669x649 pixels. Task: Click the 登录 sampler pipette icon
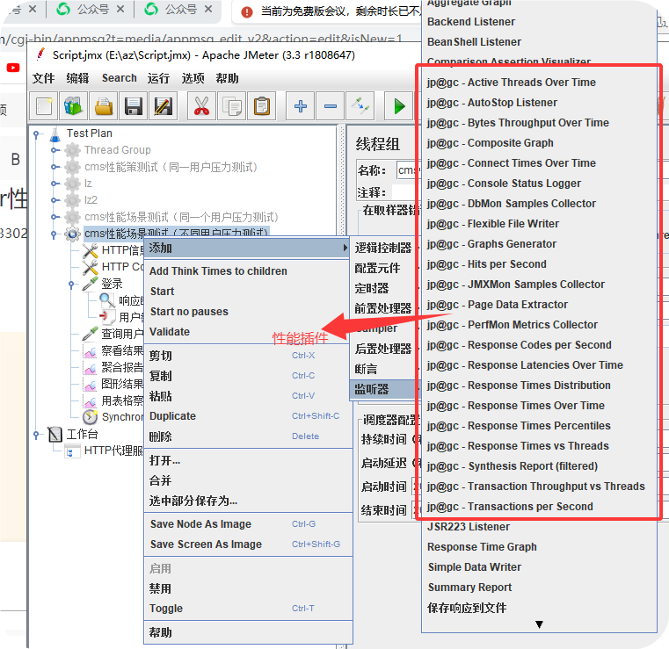pos(90,284)
